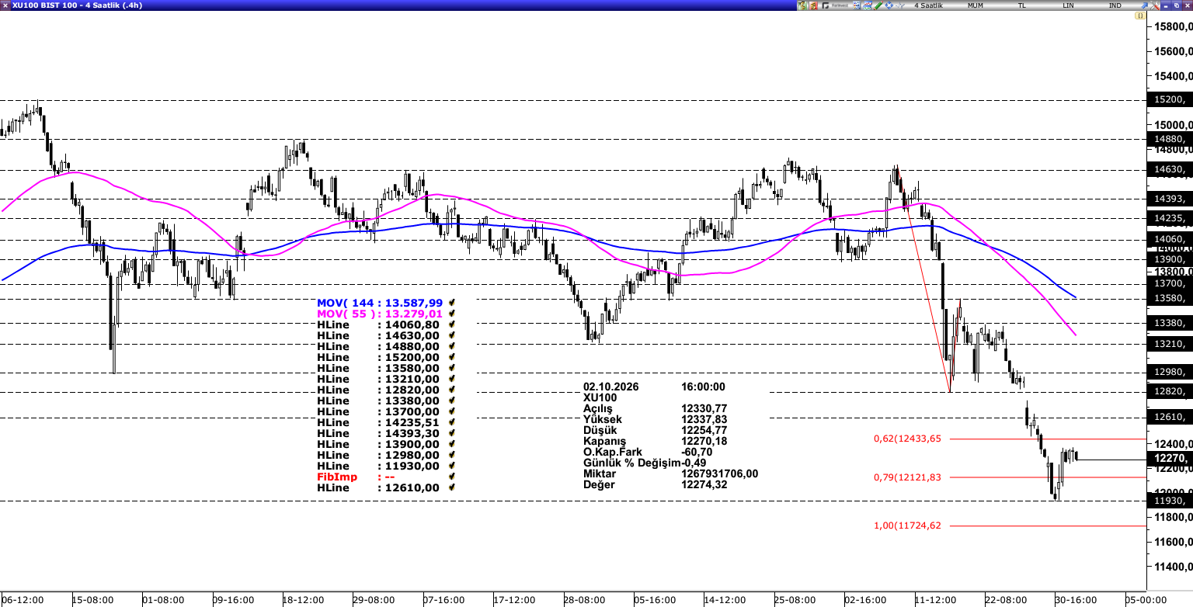Viewport: 1193px width, 607px height.
Task: Toggle the MOV(55) indicator checkmark
Action: point(451,314)
